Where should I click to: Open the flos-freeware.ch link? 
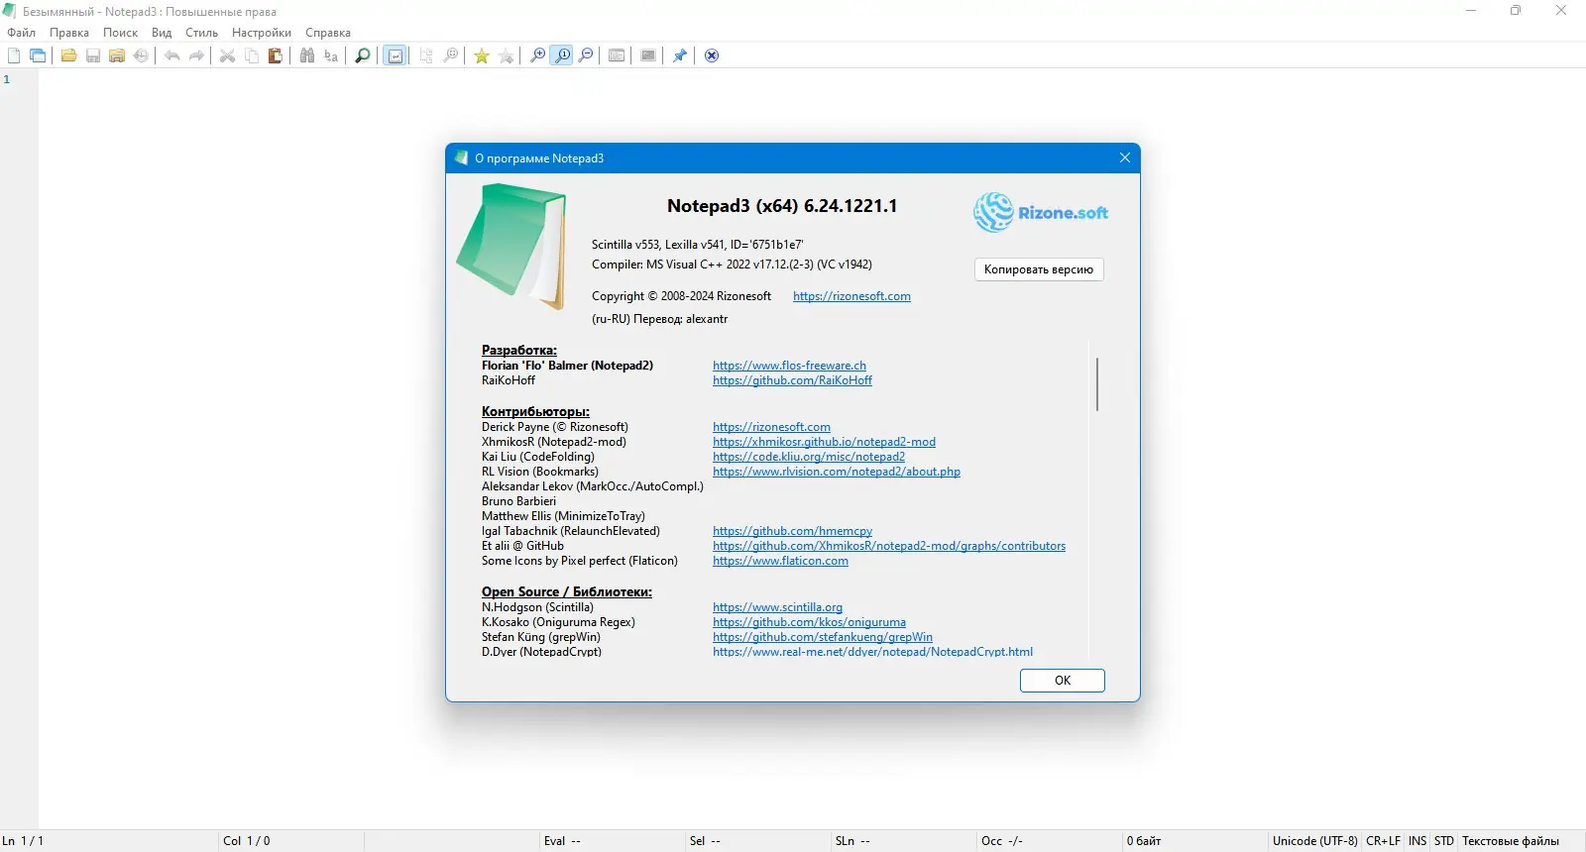789,366
